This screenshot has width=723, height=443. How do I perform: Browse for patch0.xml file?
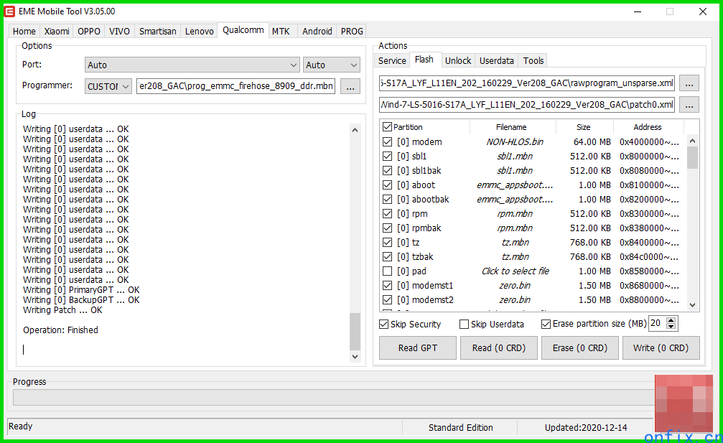[689, 105]
